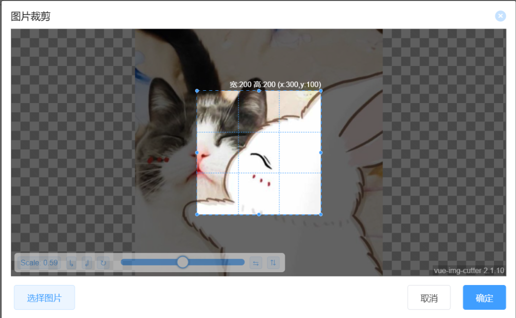Click the left edge middle crop handle
Image resolution: width=516 pixels, height=318 pixels.
tap(197, 152)
